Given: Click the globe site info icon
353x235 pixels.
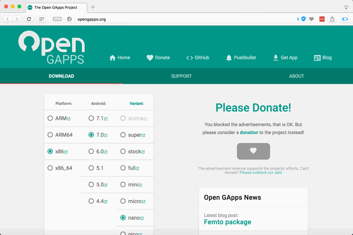Looking at the screenshot, I should click(69, 19).
